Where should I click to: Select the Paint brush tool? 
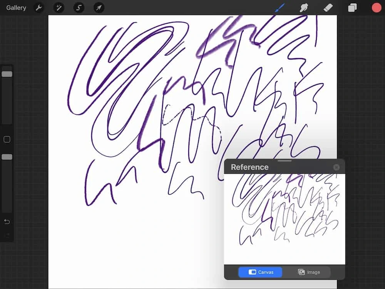tap(280, 8)
